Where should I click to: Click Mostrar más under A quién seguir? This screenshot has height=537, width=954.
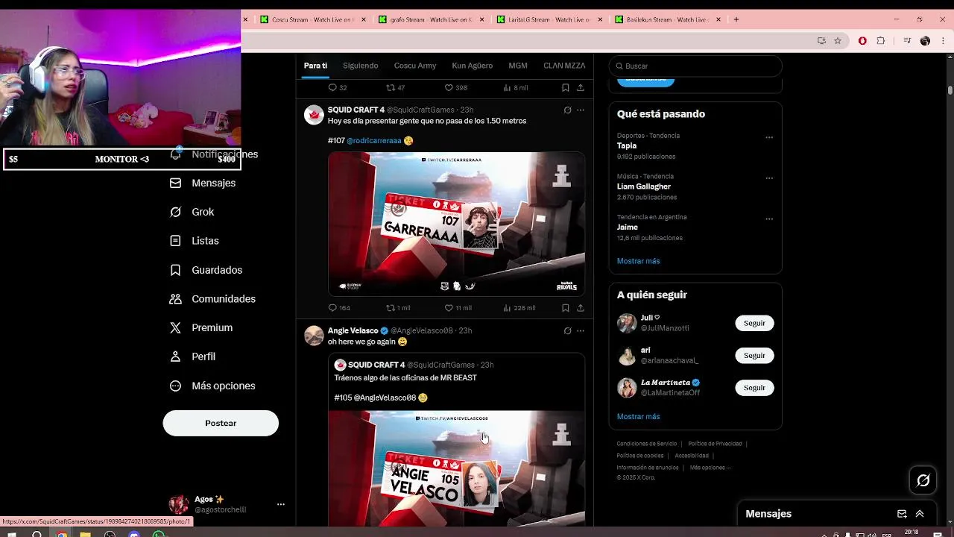pos(638,417)
